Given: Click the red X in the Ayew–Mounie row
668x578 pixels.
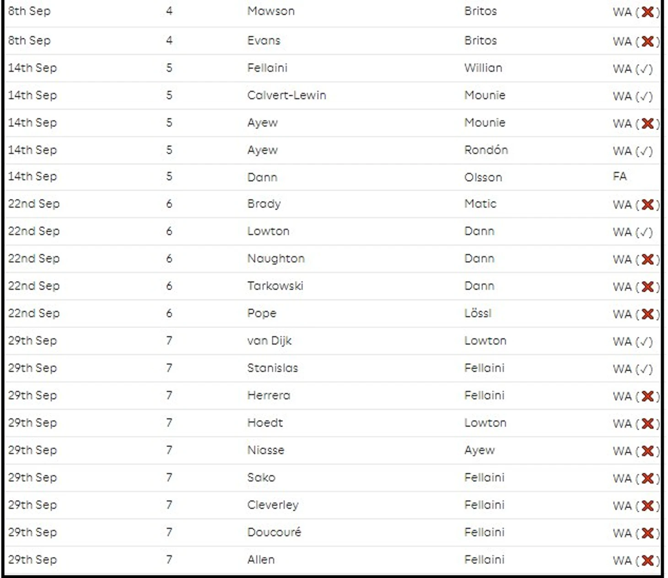Looking at the screenshot, I should click(x=647, y=123).
